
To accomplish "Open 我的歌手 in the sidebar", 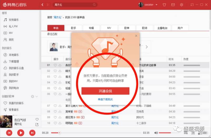I will (x=11, y=75).
